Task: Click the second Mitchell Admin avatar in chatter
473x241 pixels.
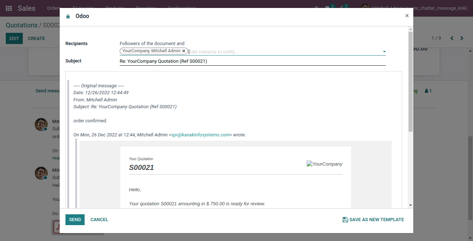Action: pos(41,173)
